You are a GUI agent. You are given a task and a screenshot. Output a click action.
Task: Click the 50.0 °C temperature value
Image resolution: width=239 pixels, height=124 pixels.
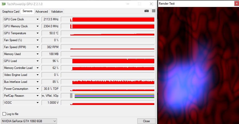51,33
